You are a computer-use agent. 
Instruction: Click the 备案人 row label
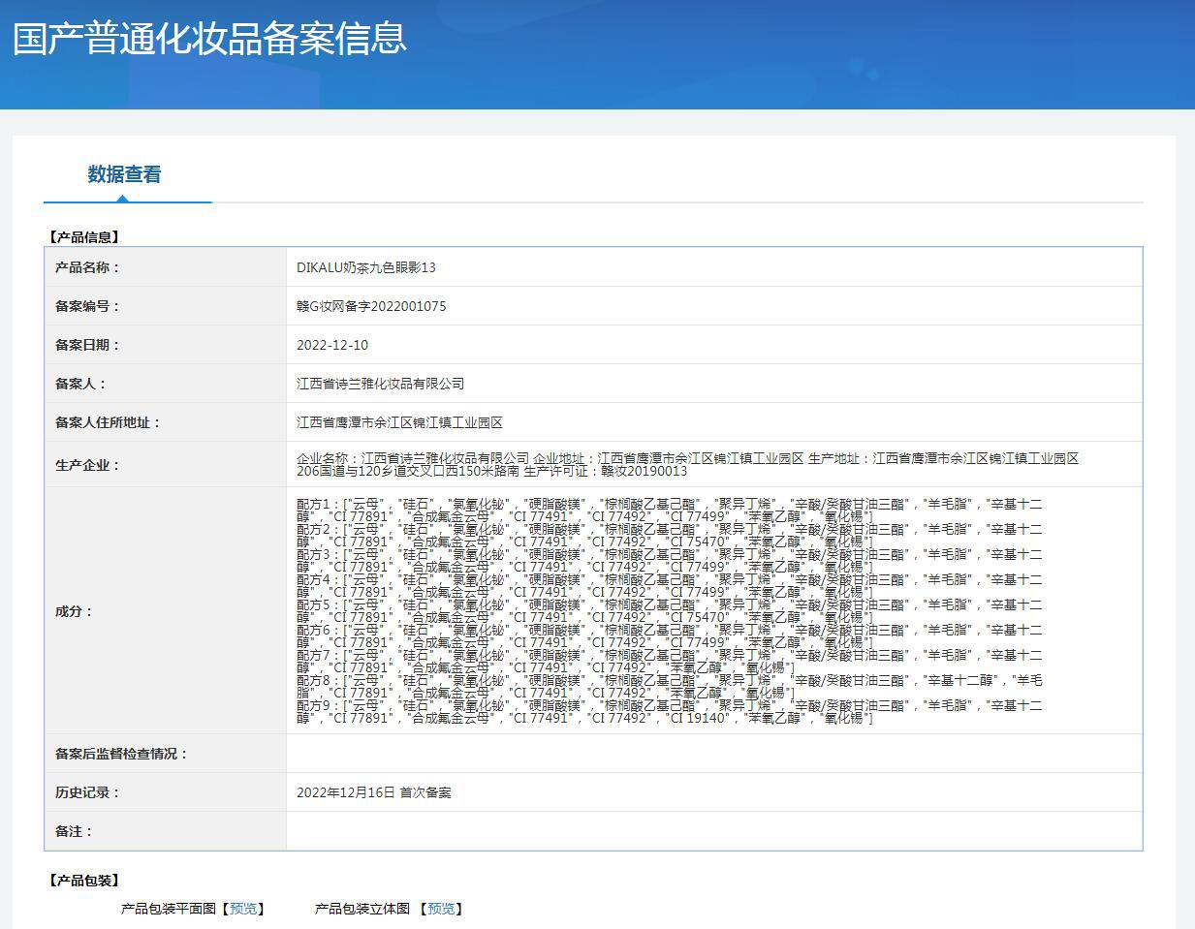click(80, 384)
